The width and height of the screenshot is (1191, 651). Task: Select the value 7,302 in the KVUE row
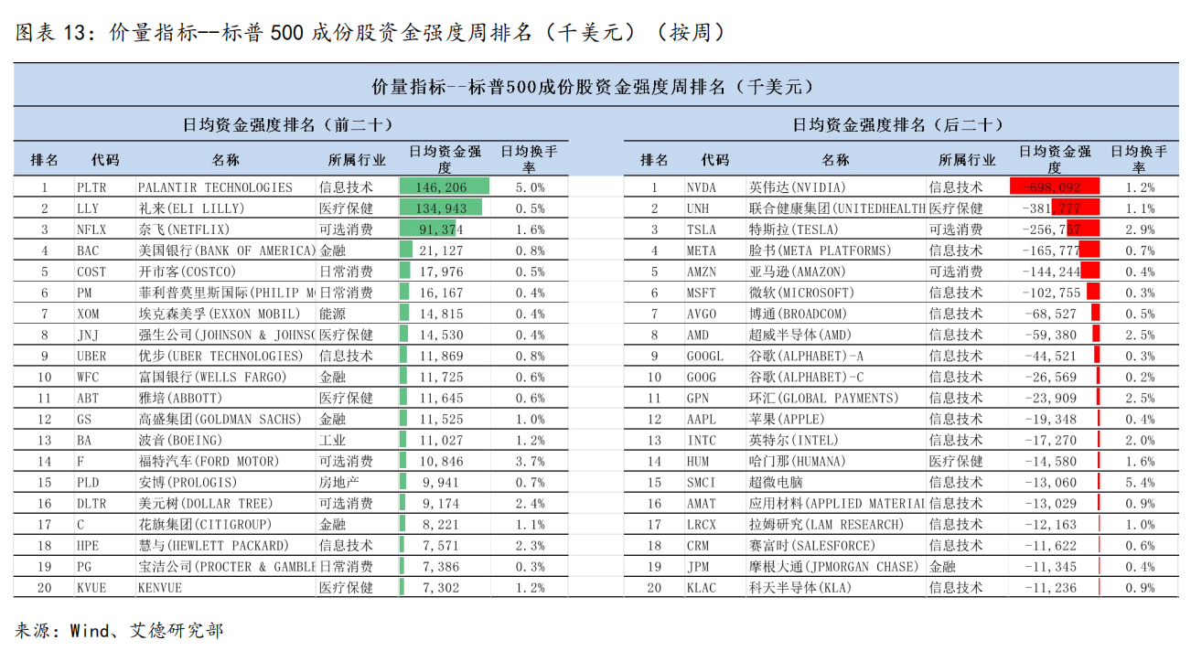[x=441, y=587]
